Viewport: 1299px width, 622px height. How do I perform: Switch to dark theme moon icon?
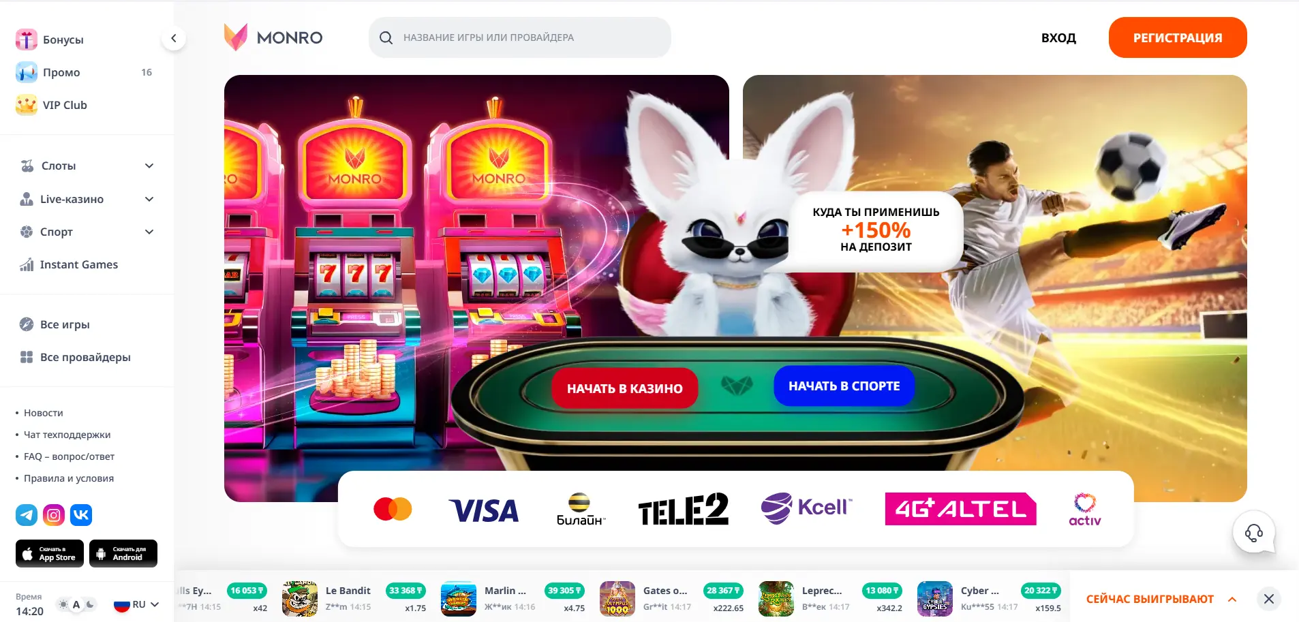tap(90, 604)
